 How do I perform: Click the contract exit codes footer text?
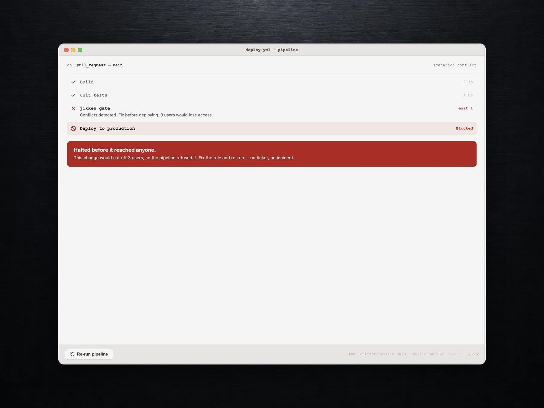(x=414, y=354)
